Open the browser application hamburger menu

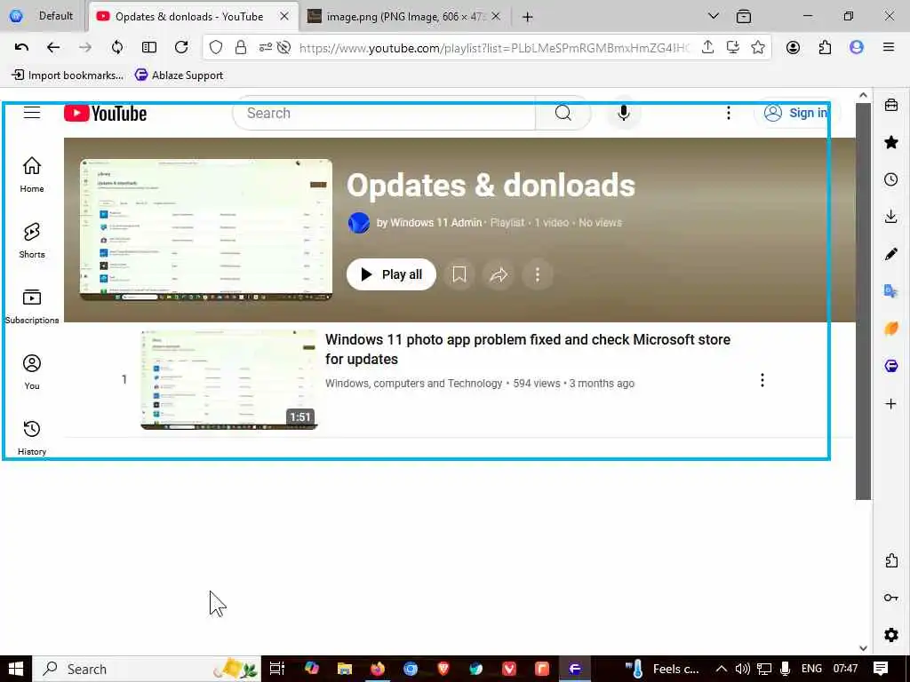pos(888,48)
